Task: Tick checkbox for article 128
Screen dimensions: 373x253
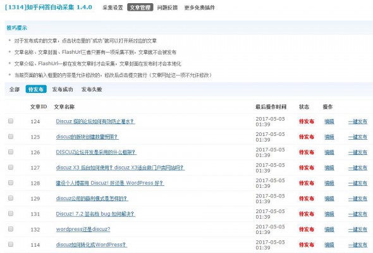Action: coord(11,183)
